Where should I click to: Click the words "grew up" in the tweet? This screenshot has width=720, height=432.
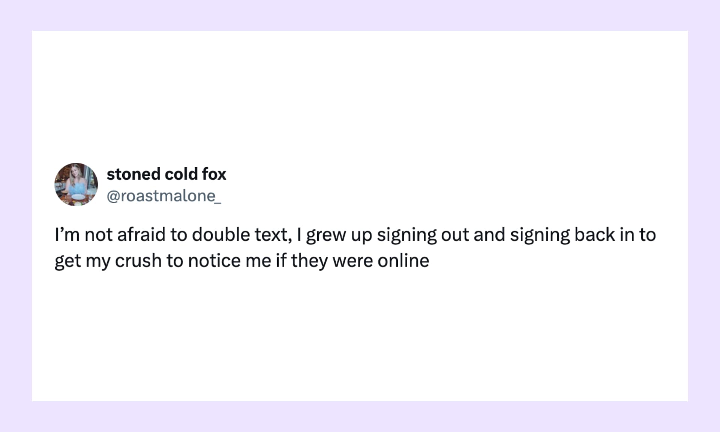tap(339, 235)
